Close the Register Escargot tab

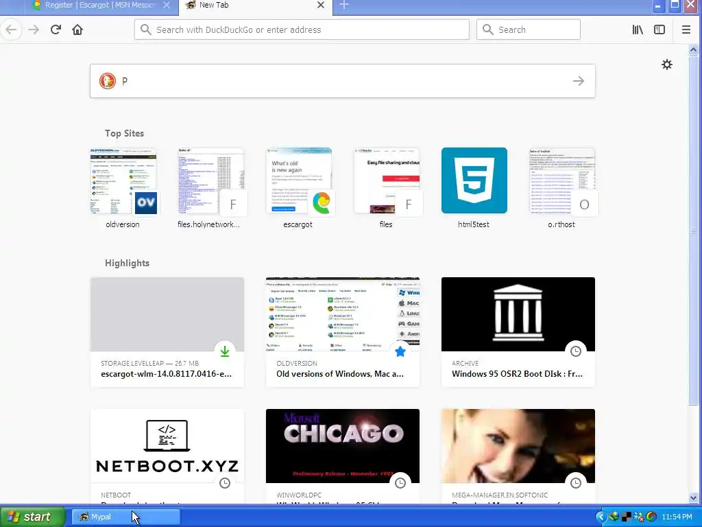coord(167,5)
